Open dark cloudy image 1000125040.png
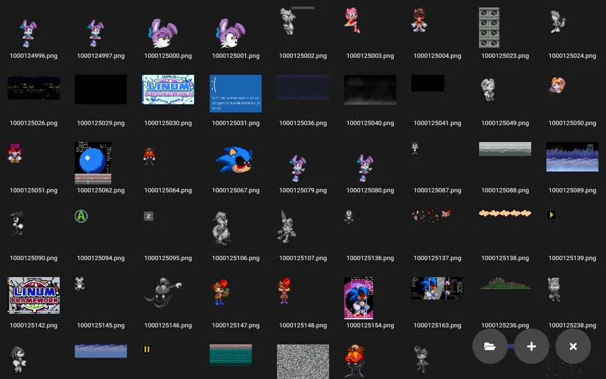The width and height of the screenshot is (606, 379). tap(370, 90)
